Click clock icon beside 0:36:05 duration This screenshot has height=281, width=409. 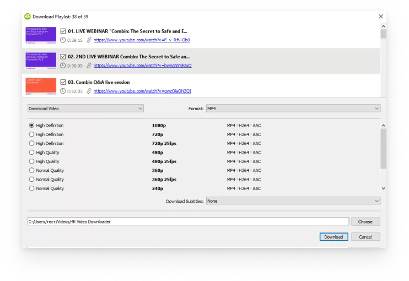coord(63,66)
